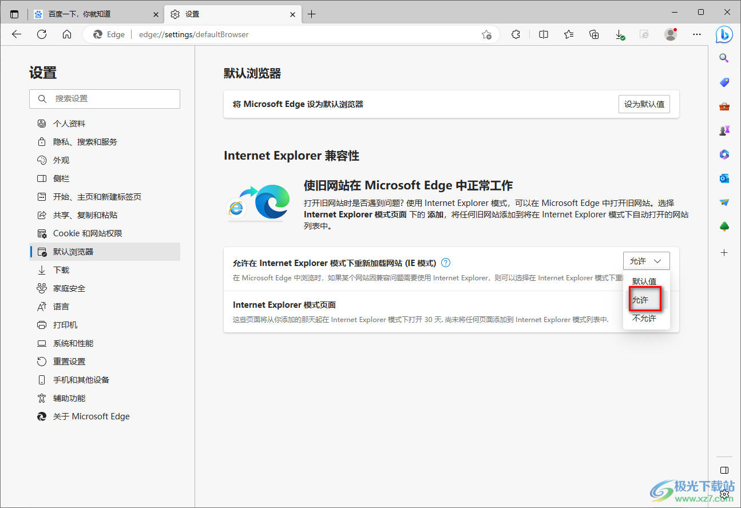
Task: Open 系统和性能 settings section
Action: coord(105,343)
